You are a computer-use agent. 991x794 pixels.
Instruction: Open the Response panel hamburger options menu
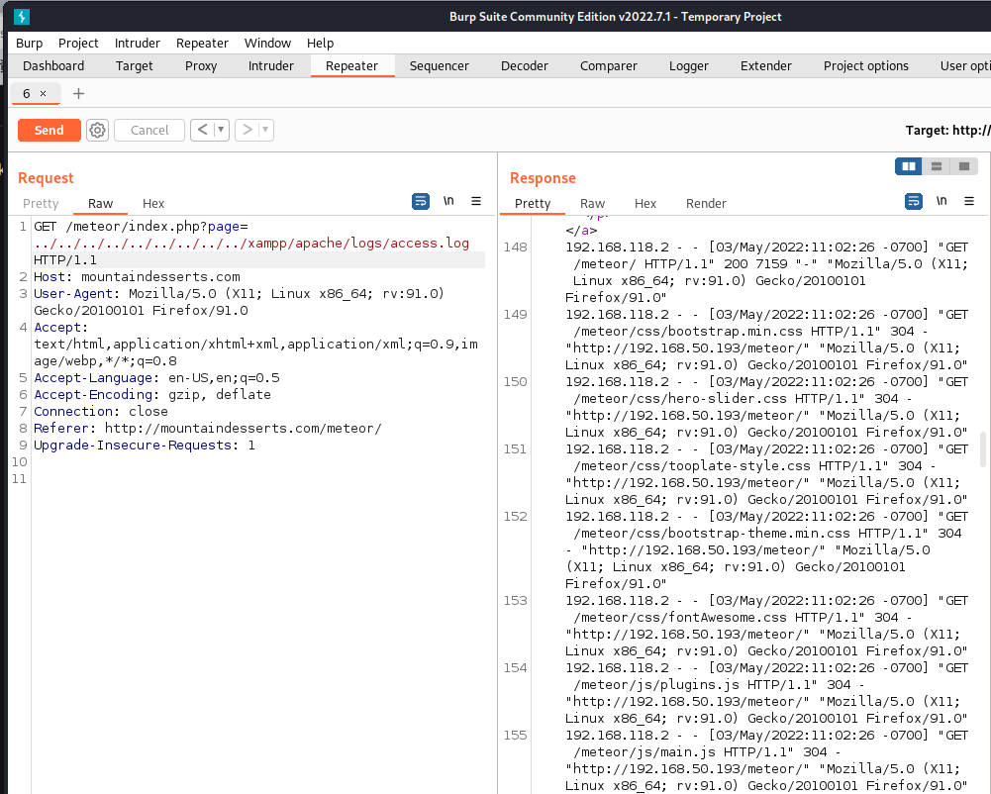969,201
